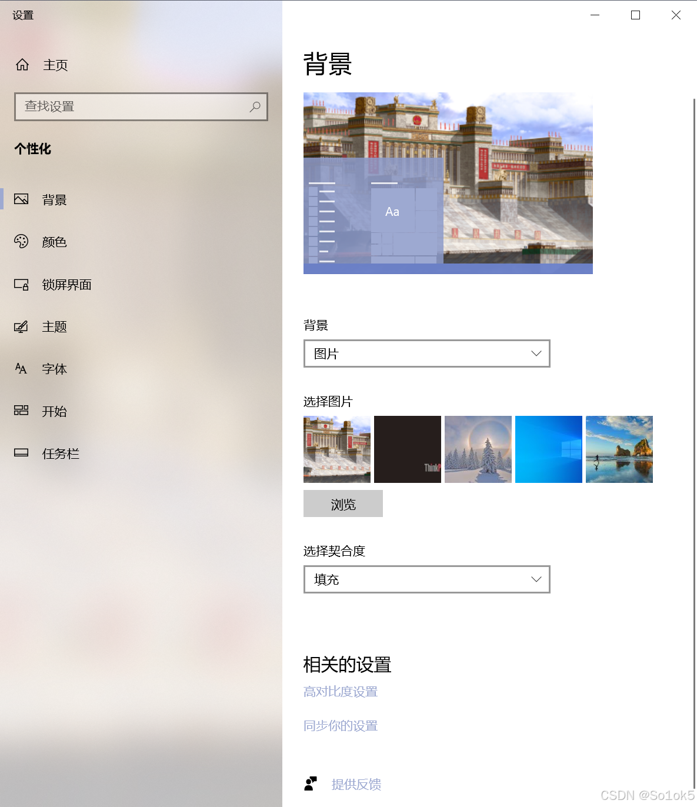This screenshot has height=807, width=697.
Task: Click the 提供反馈 link
Action: click(356, 784)
